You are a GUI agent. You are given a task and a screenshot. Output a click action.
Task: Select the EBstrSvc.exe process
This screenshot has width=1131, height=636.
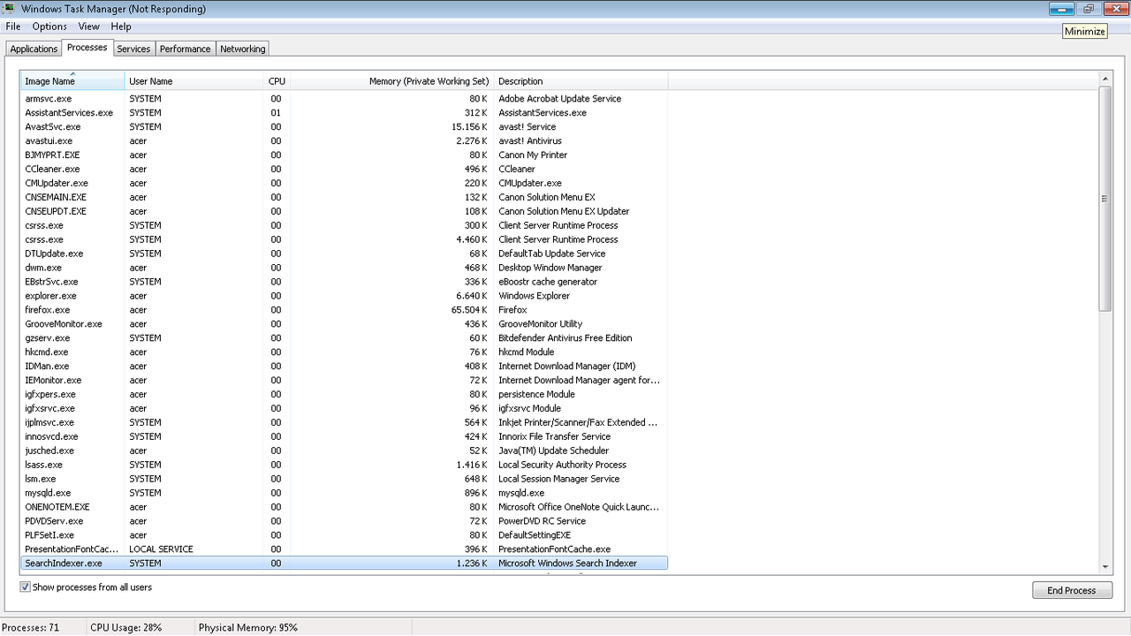click(x=345, y=282)
